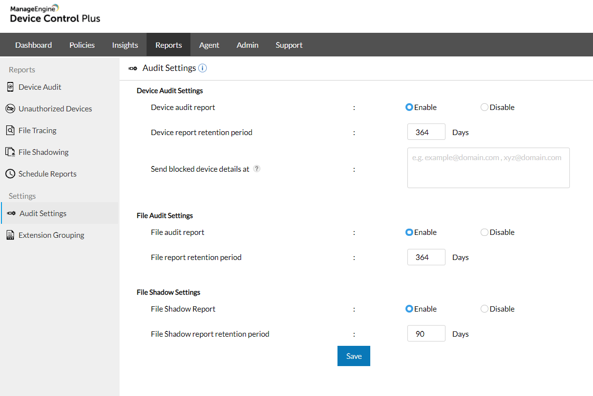The height and width of the screenshot is (396, 593).
Task: Save the audit settings
Action: (354, 356)
